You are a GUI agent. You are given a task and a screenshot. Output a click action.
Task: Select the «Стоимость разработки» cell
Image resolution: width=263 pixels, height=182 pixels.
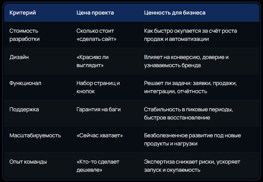[24, 35]
